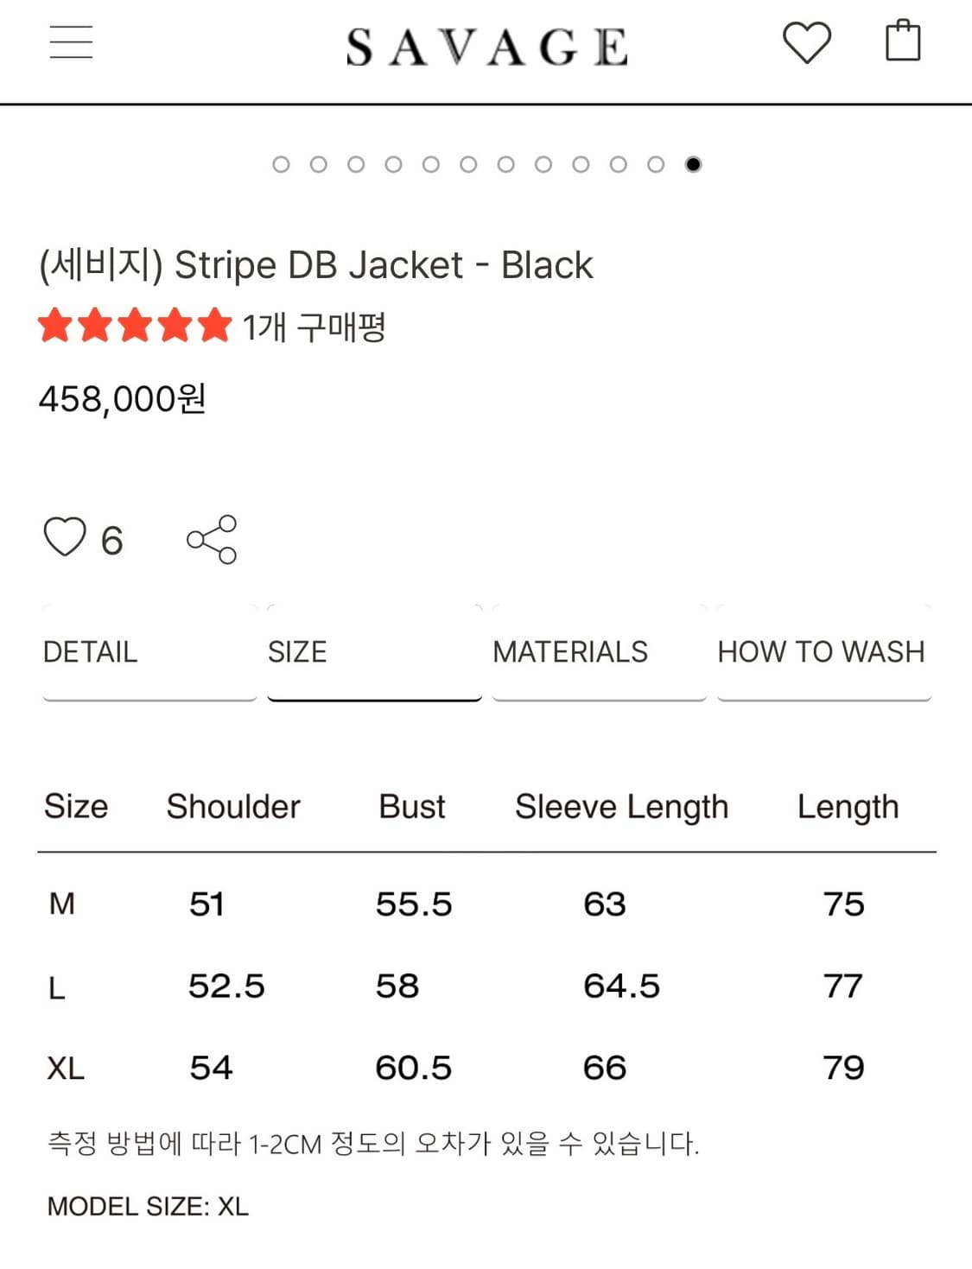
Task: Click the ninth carousel dot
Action: pyautogui.click(x=581, y=164)
